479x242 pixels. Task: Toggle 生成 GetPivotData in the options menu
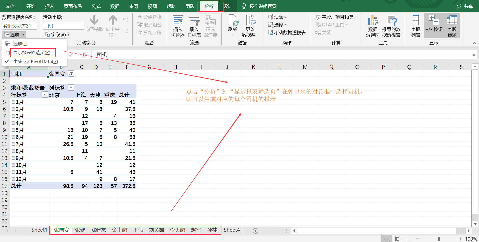coord(35,61)
